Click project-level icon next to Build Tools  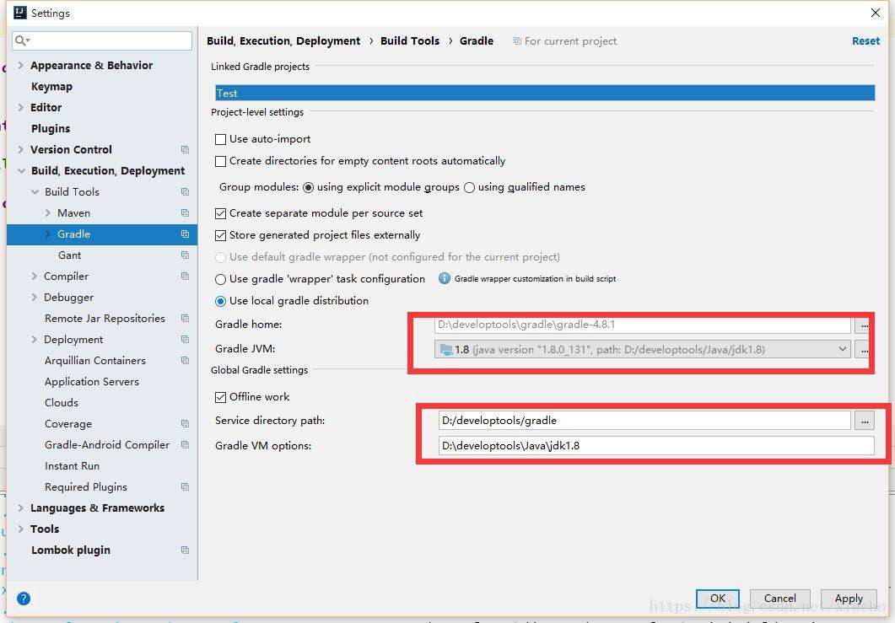pos(185,191)
